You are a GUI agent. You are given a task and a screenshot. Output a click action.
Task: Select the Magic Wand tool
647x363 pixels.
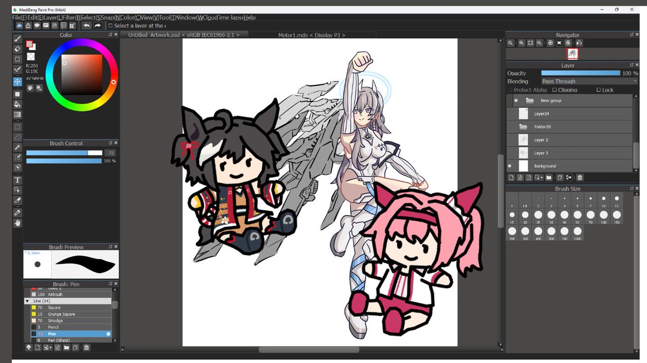17,147
